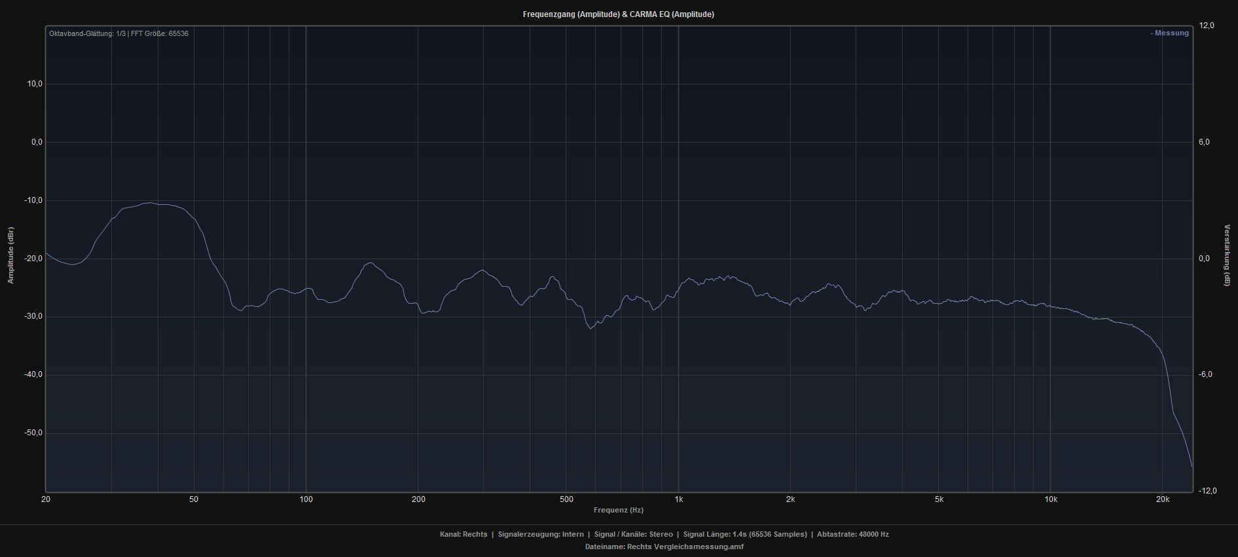This screenshot has width=1238, height=557.
Task: Click the Kanal: Rechts status text
Action: [464, 534]
